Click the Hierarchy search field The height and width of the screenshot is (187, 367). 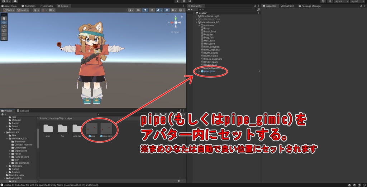(227, 10)
